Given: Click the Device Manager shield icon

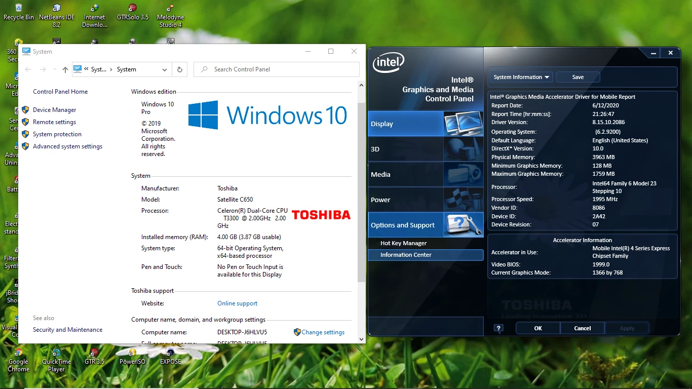Looking at the screenshot, I should (x=25, y=110).
